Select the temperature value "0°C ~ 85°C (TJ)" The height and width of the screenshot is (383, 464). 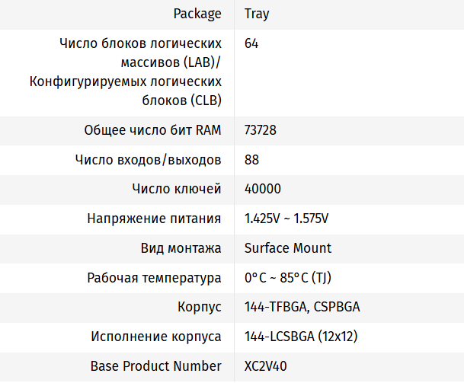(x=288, y=277)
